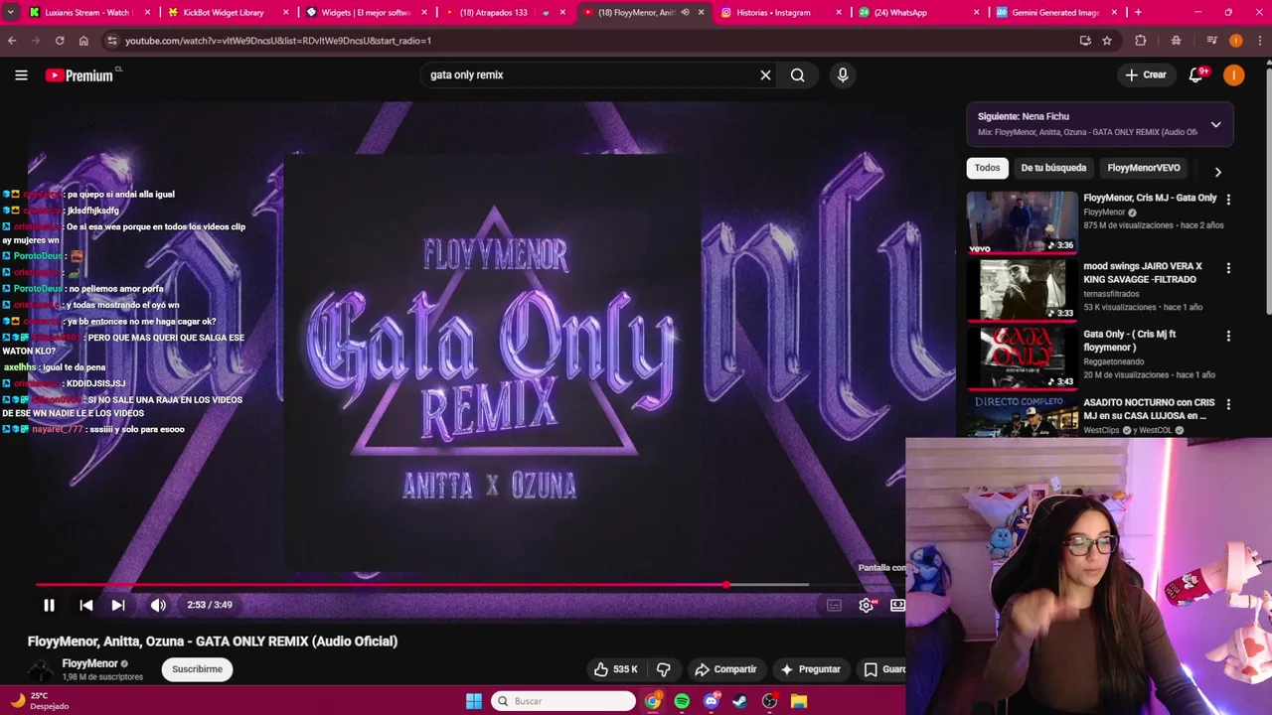
Task: Open the browser extensions puzzle icon
Action: coord(1141,41)
